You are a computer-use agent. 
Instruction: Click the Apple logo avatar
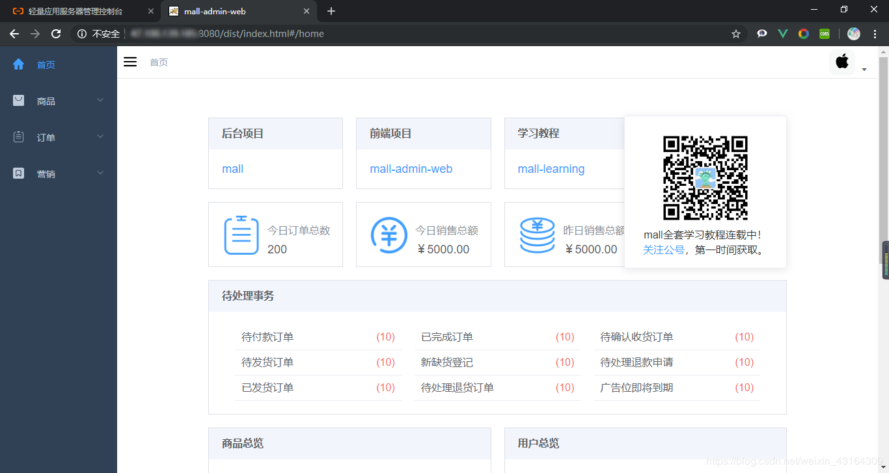pyautogui.click(x=842, y=62)
